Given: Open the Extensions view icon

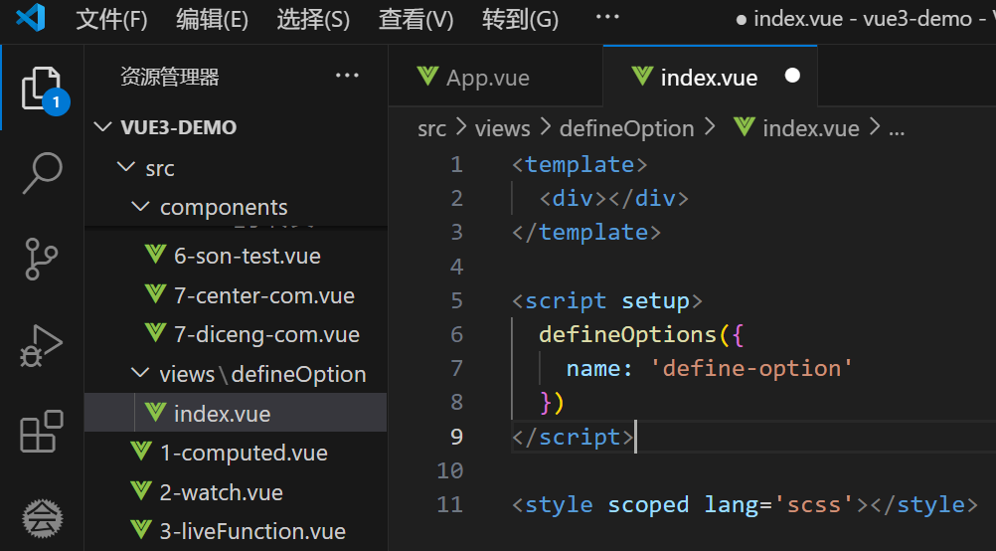Looking at the screenshot, I should pyautogui.click(x=42, y=433).
